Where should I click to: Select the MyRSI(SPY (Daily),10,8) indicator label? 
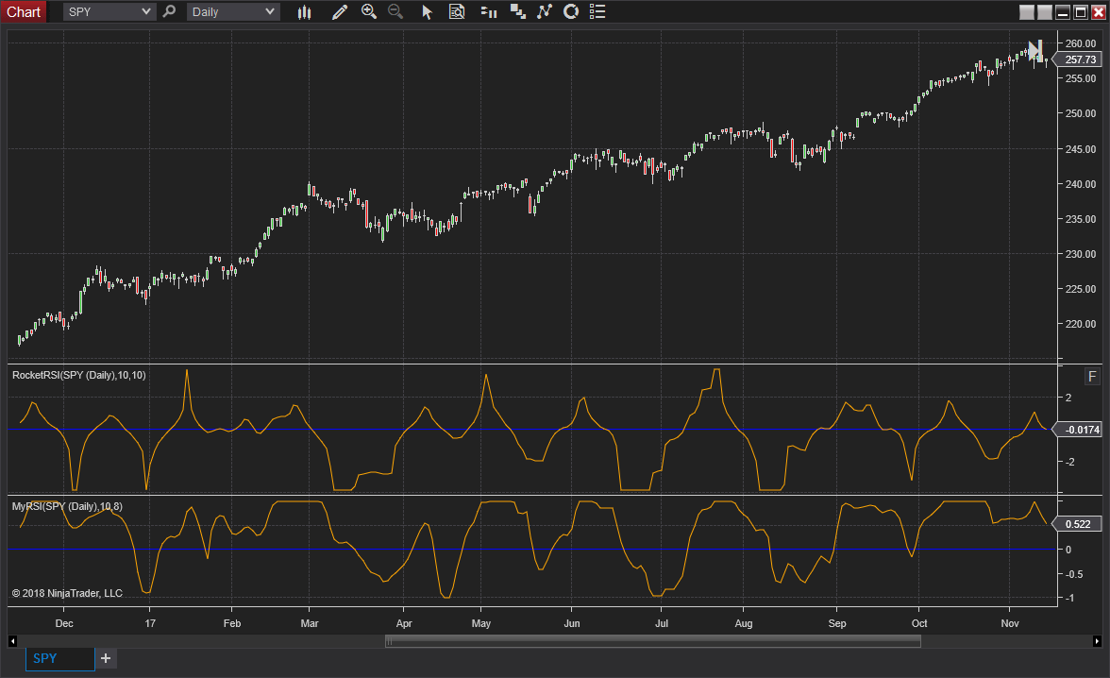pyautogui.click(x=67, y=506)
